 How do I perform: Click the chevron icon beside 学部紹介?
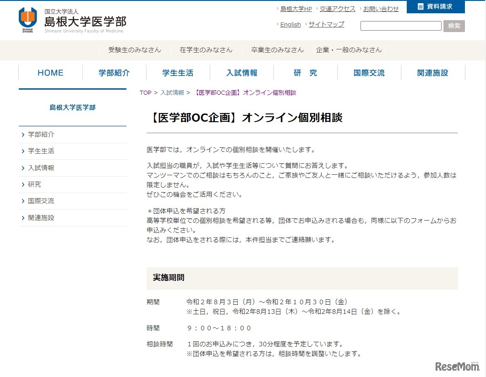pos(23,135)
